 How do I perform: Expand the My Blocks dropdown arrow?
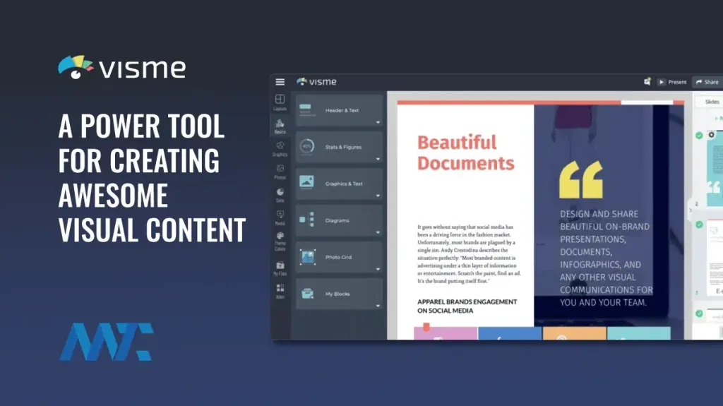[378, 306]
